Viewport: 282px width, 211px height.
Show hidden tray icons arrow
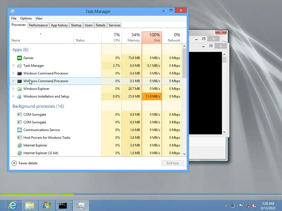pyautogui.click(x=226, y=206)
